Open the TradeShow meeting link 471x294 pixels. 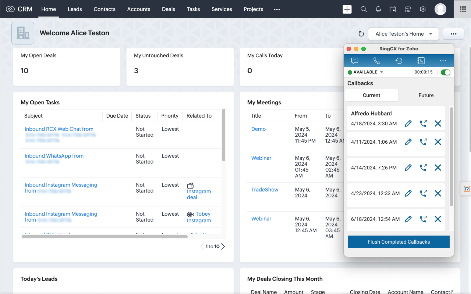coord(265,190)
